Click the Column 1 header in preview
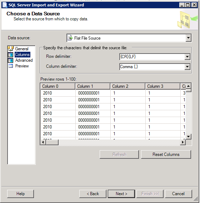 [x=92, y=86]
